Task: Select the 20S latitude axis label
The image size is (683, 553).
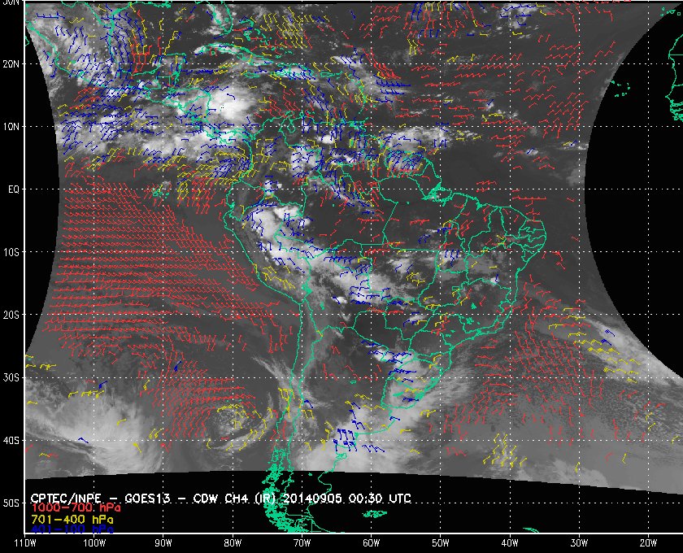Action: [x=11, y=315]
